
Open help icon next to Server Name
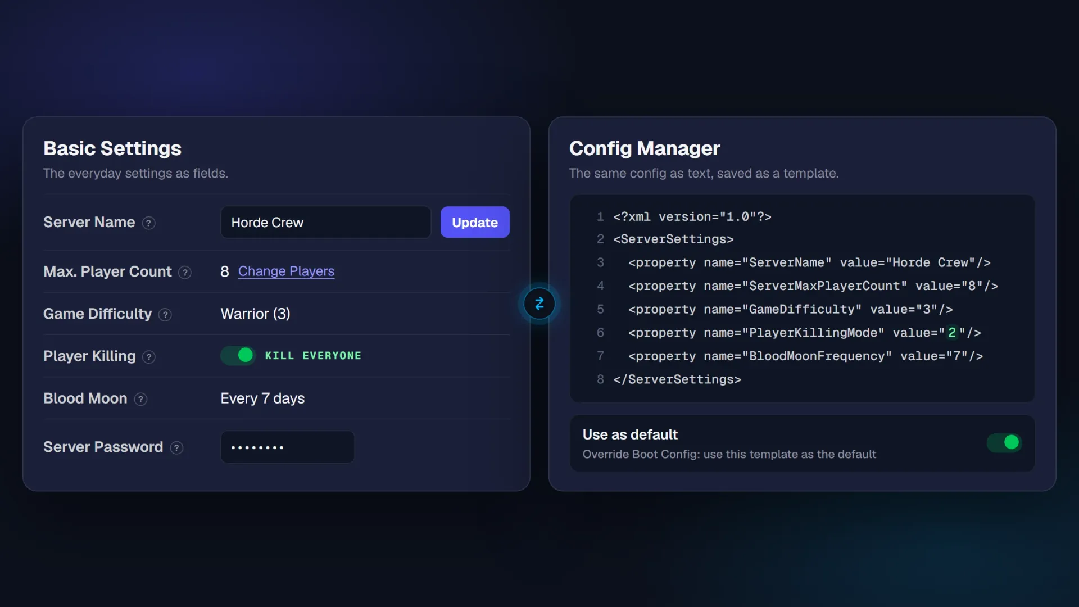[148, 223]
